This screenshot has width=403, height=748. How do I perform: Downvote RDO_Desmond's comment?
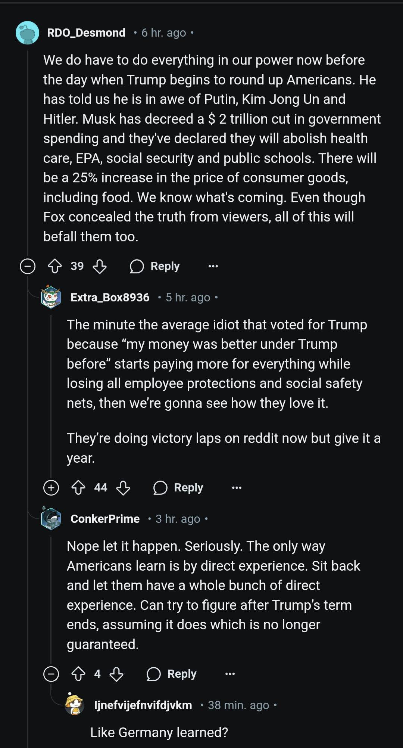click(100, 266)
